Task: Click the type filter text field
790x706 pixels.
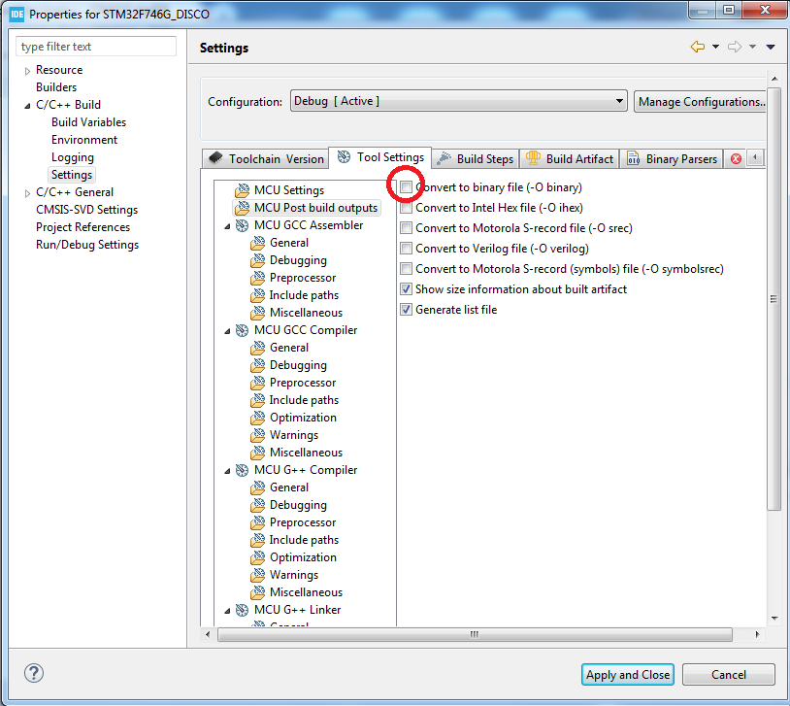Action: tap(96, 47)
